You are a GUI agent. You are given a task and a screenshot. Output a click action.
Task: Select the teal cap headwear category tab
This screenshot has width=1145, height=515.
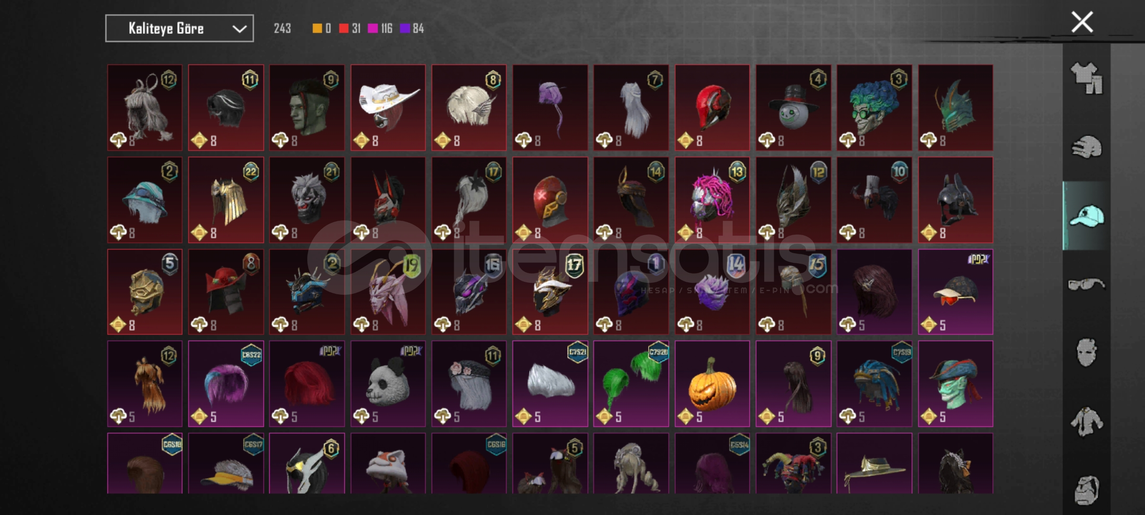1086,216
